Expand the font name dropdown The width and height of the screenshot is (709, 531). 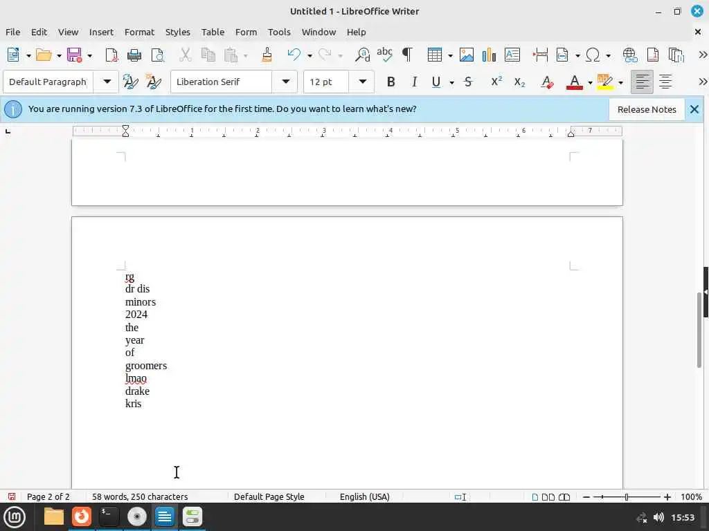tap(285, 82)
